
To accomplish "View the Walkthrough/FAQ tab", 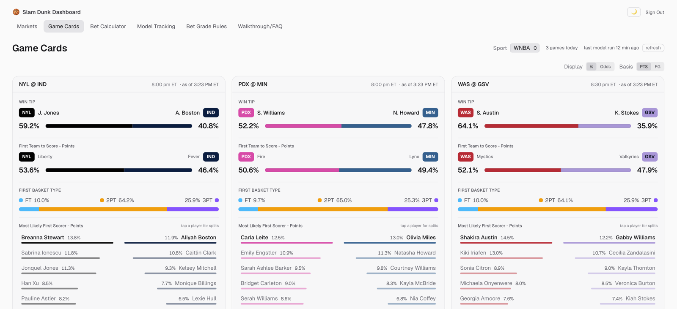I will point(260,26).
